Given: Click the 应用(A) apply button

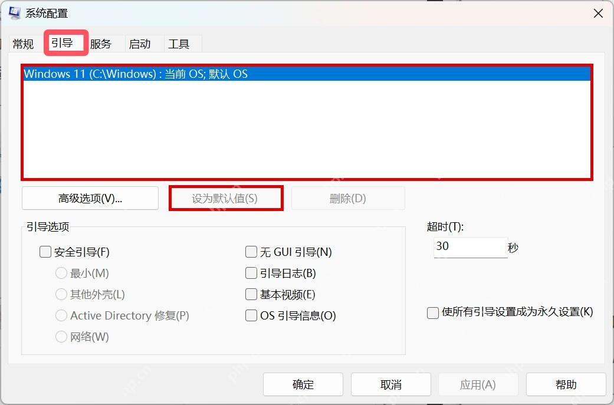Looking at the screenshot, I should point(478,384).
